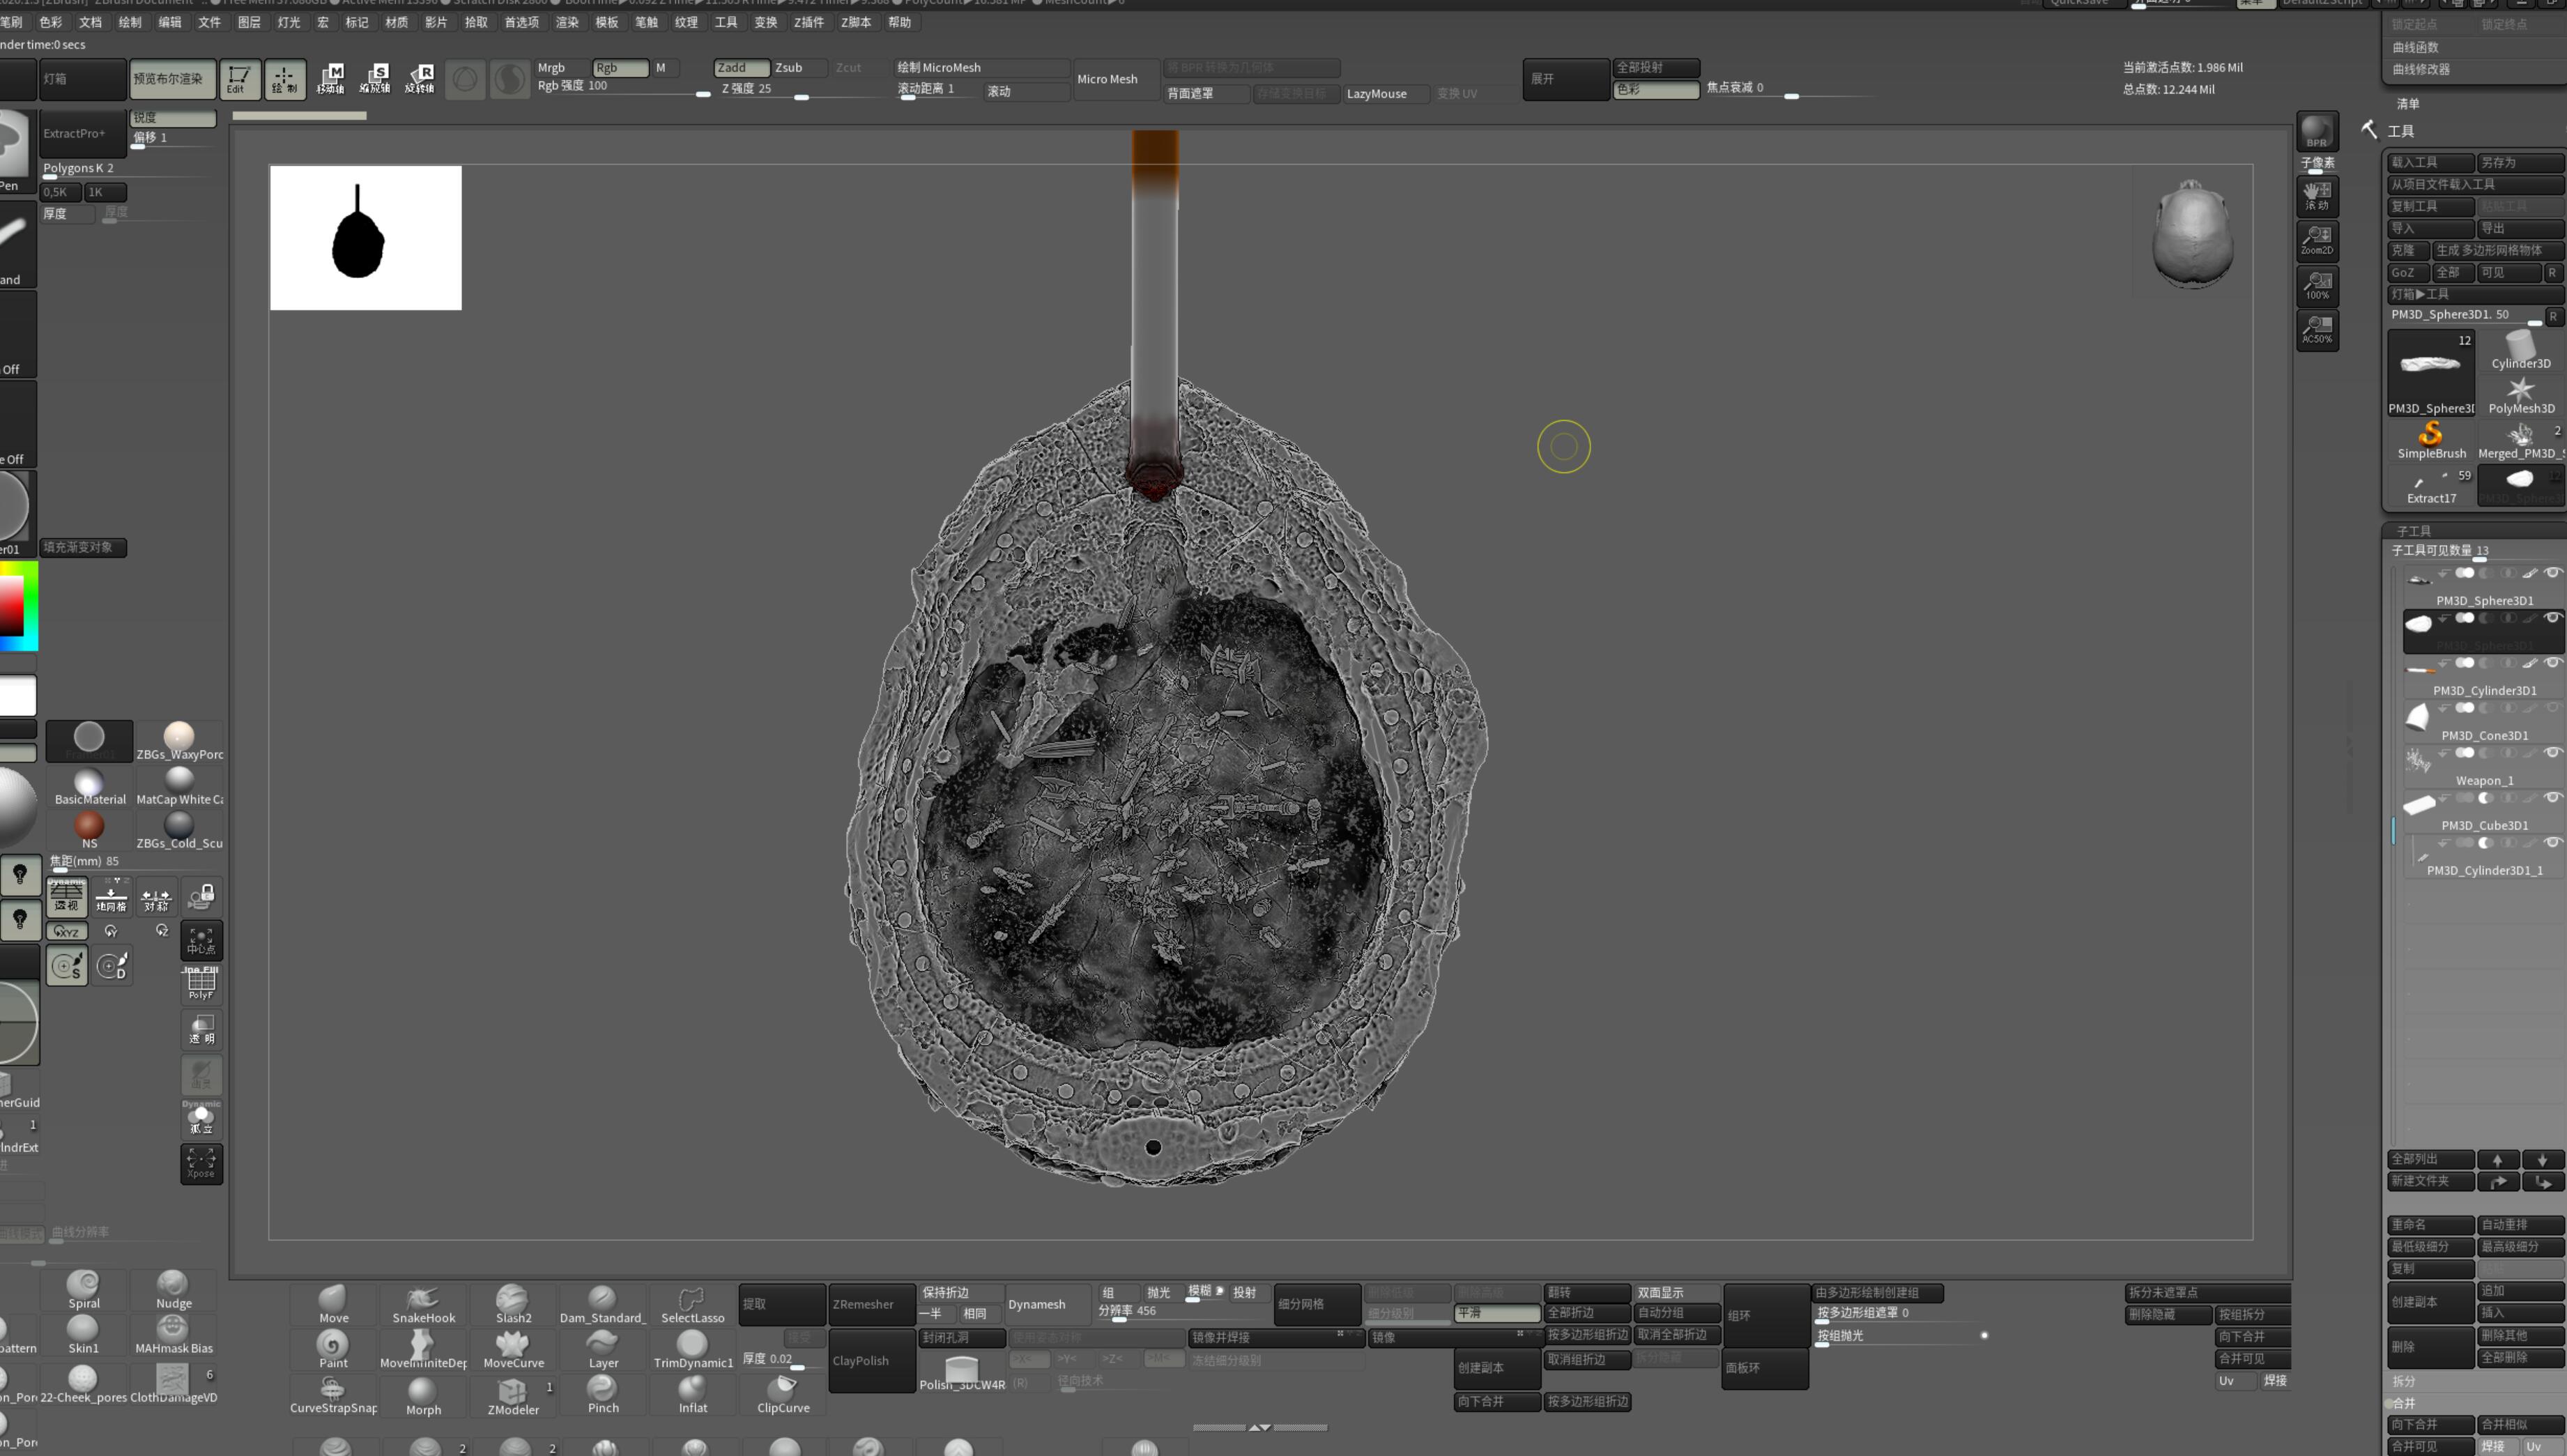The height and width of the screenshot is (1456, 2567).
Task: Click the BPR render icon
Action: 2316,131
